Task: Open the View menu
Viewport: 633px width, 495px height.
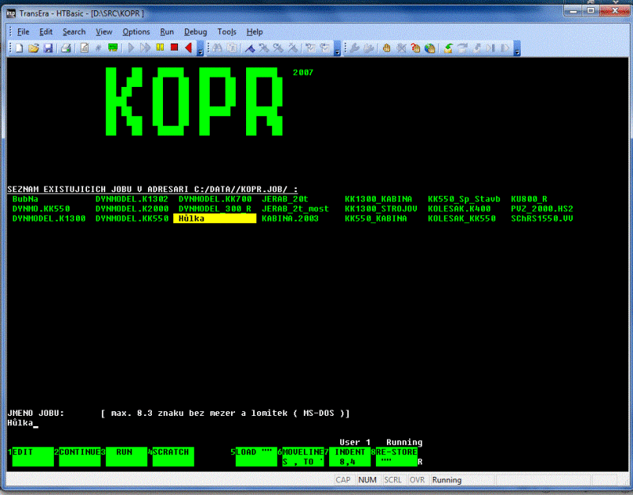Action: (104, 32)
